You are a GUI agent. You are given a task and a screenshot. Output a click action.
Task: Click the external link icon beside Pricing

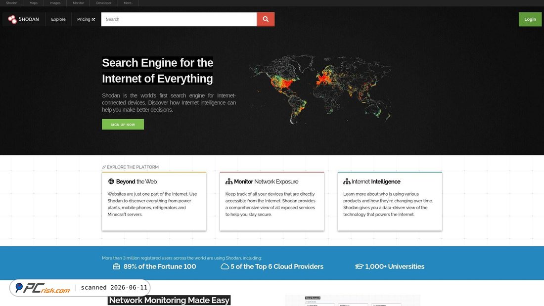(x=93, y=19)
